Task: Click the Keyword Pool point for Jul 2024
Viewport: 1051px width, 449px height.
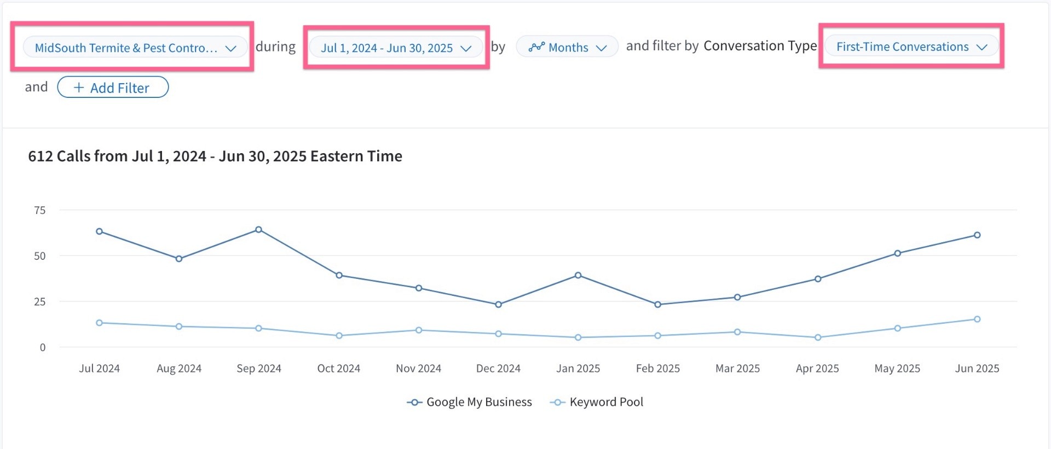Action: 99,323
